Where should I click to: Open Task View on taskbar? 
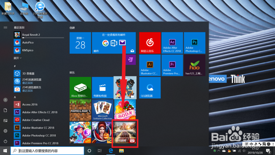(x=100, y=151)
